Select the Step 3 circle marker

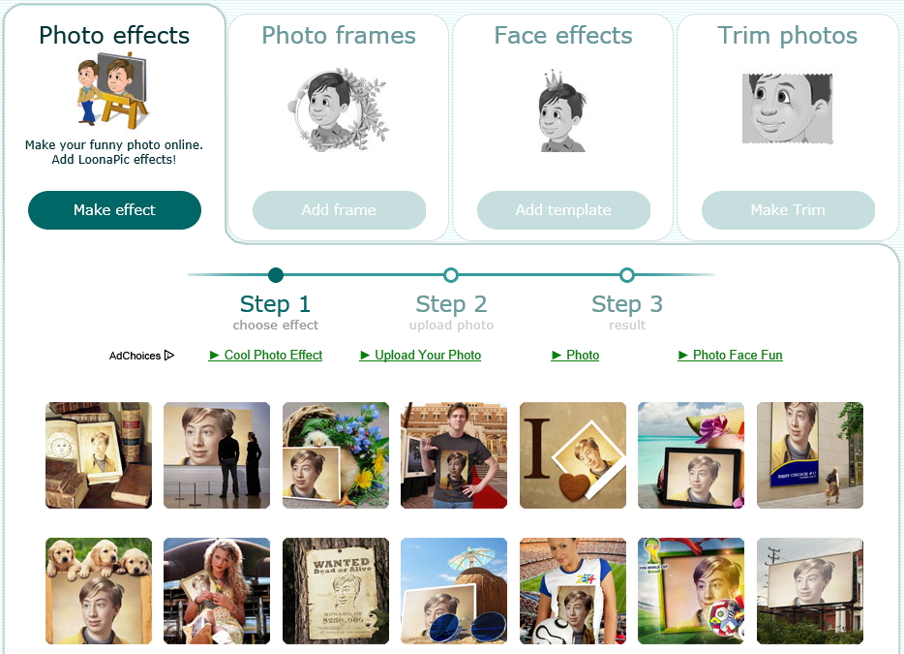point(626,275)
